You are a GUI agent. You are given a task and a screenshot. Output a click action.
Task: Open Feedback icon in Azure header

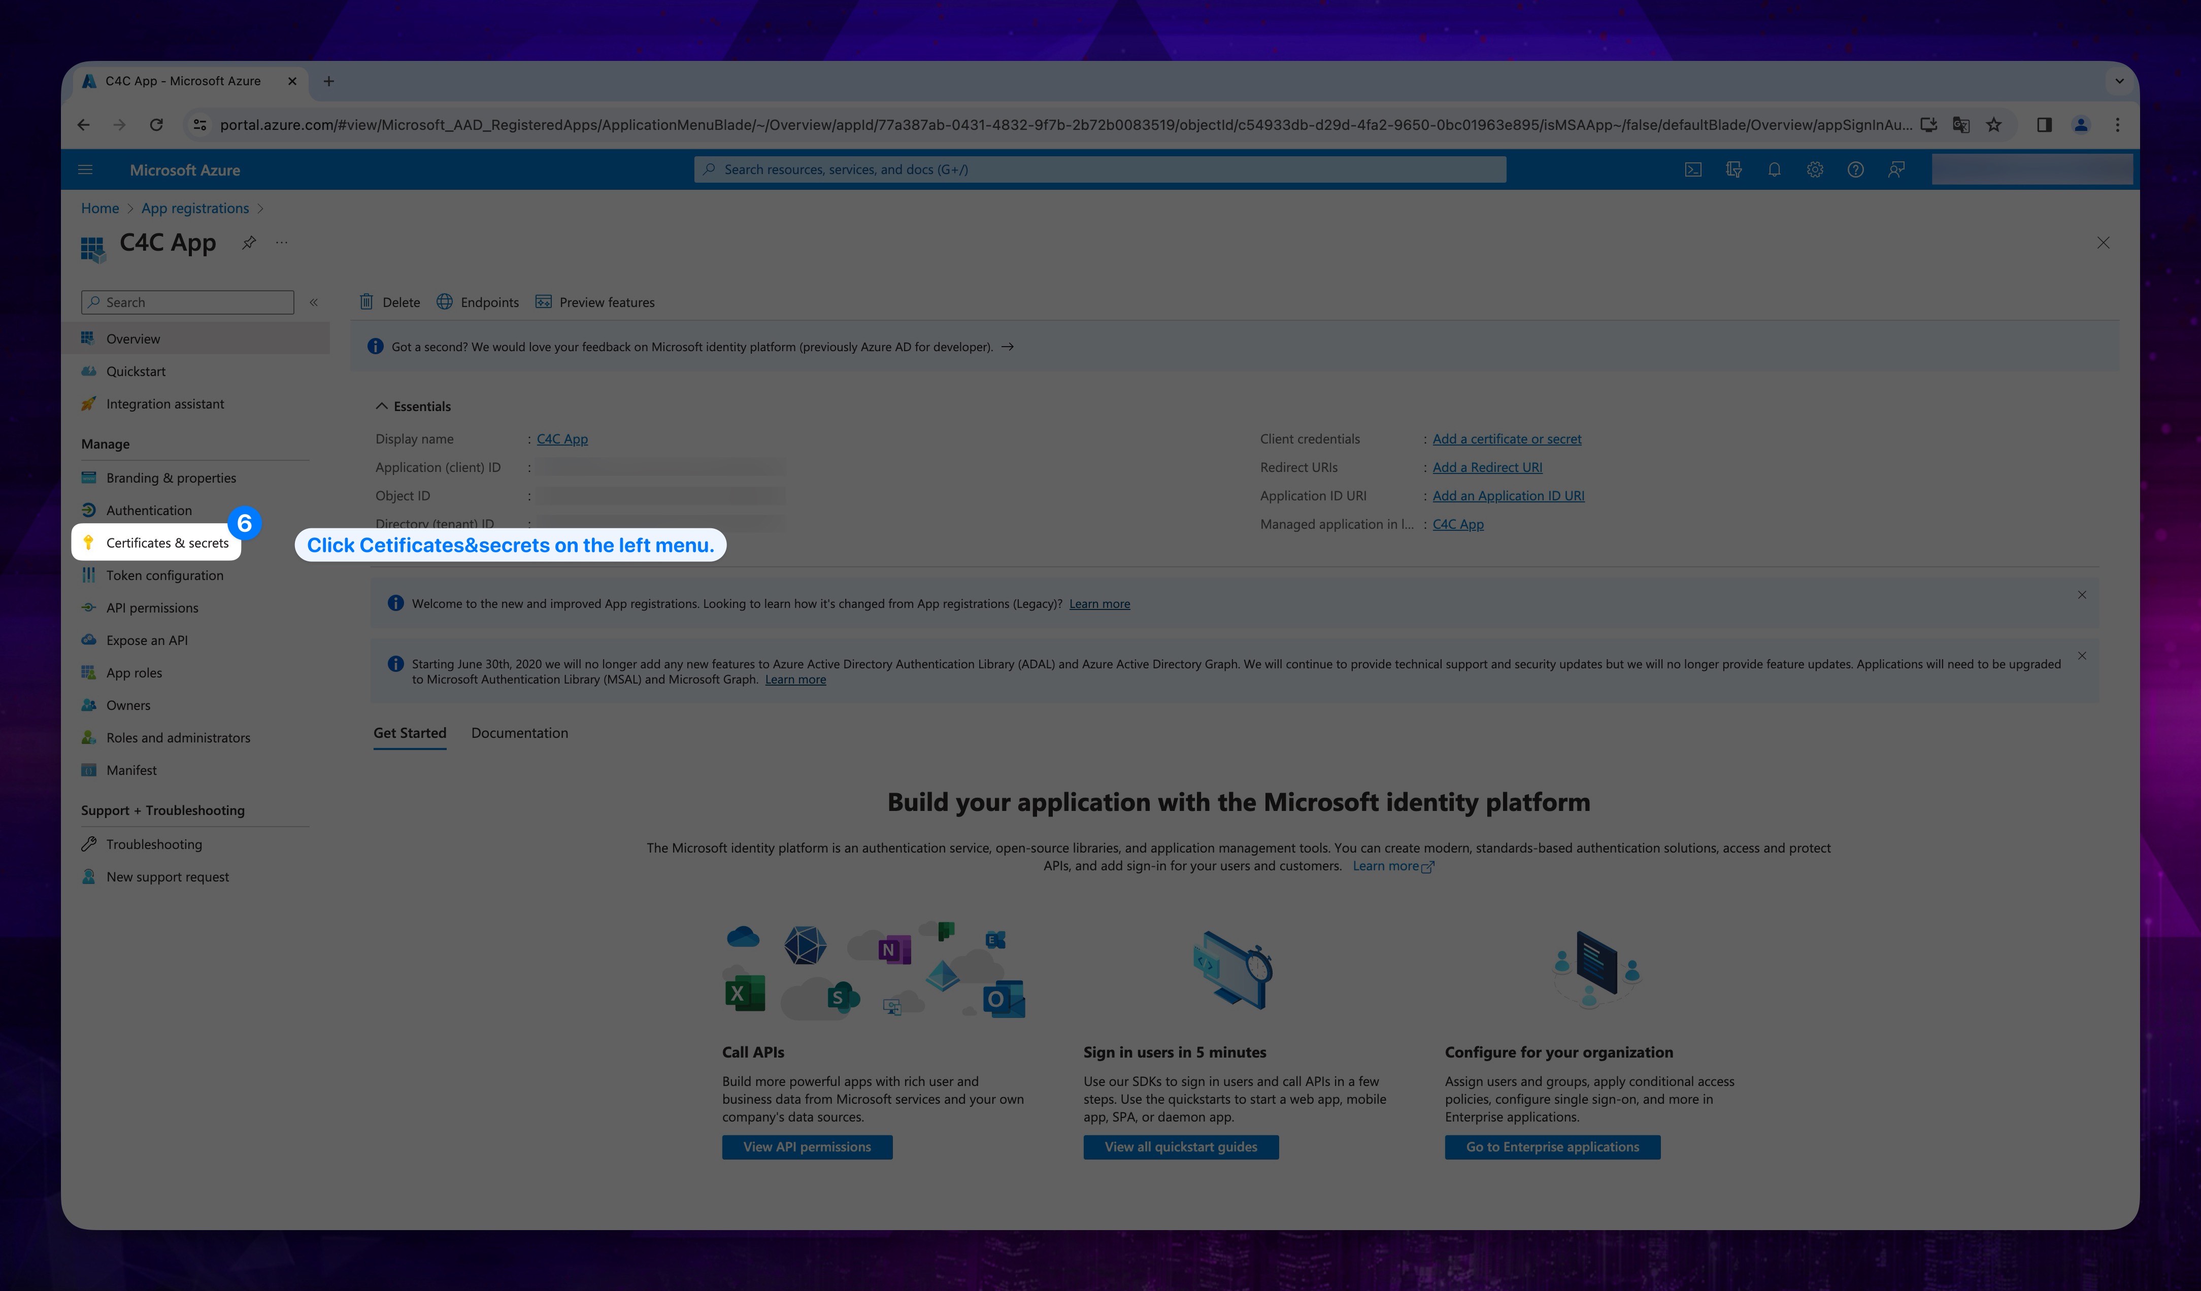[1896, 169]
